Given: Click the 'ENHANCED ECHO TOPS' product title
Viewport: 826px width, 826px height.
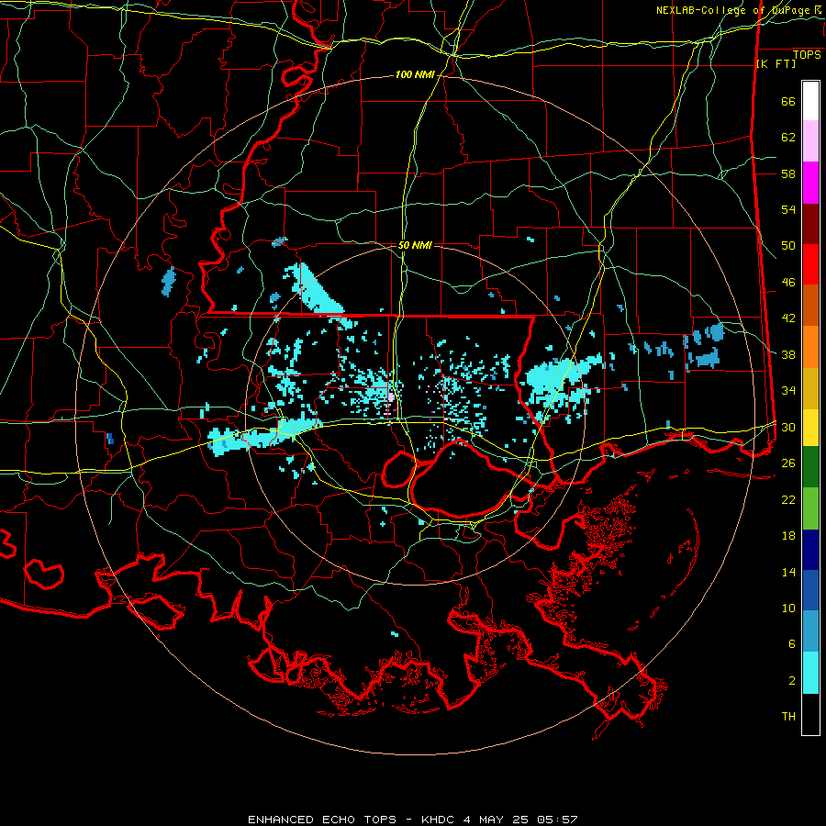Looking at the screenshot, I should (322, 820).
